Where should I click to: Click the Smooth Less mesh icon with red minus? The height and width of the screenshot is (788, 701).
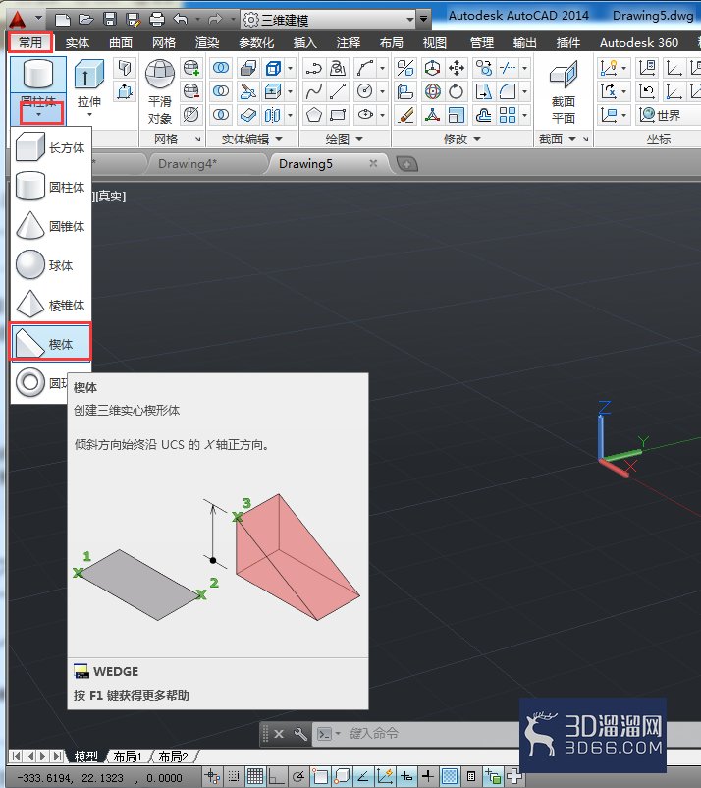190,91
